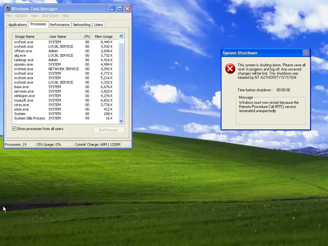Open the Help menu
Screen dimensions: 328x246
coord(65,16)
